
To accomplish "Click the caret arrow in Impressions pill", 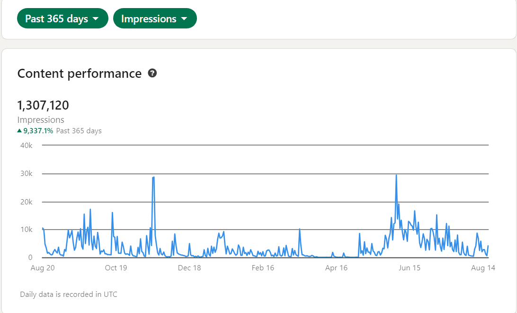I will click(x=184, y=19).
